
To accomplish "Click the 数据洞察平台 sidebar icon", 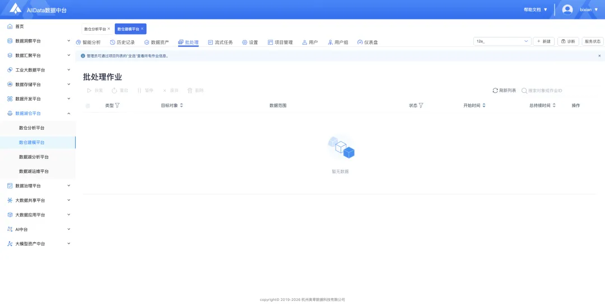I will (x=10, y=41).
